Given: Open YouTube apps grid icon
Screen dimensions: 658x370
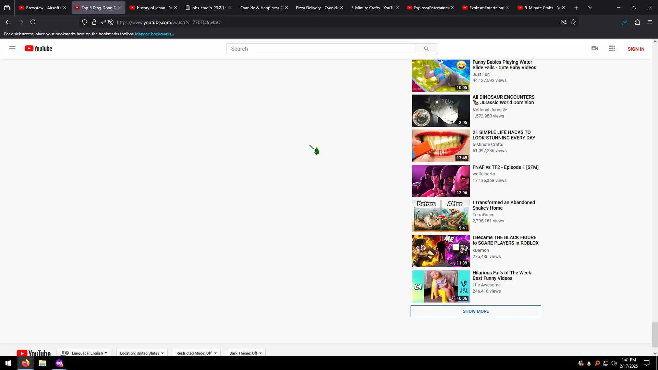Looking at the screenshot, I should tap(612, 48).
